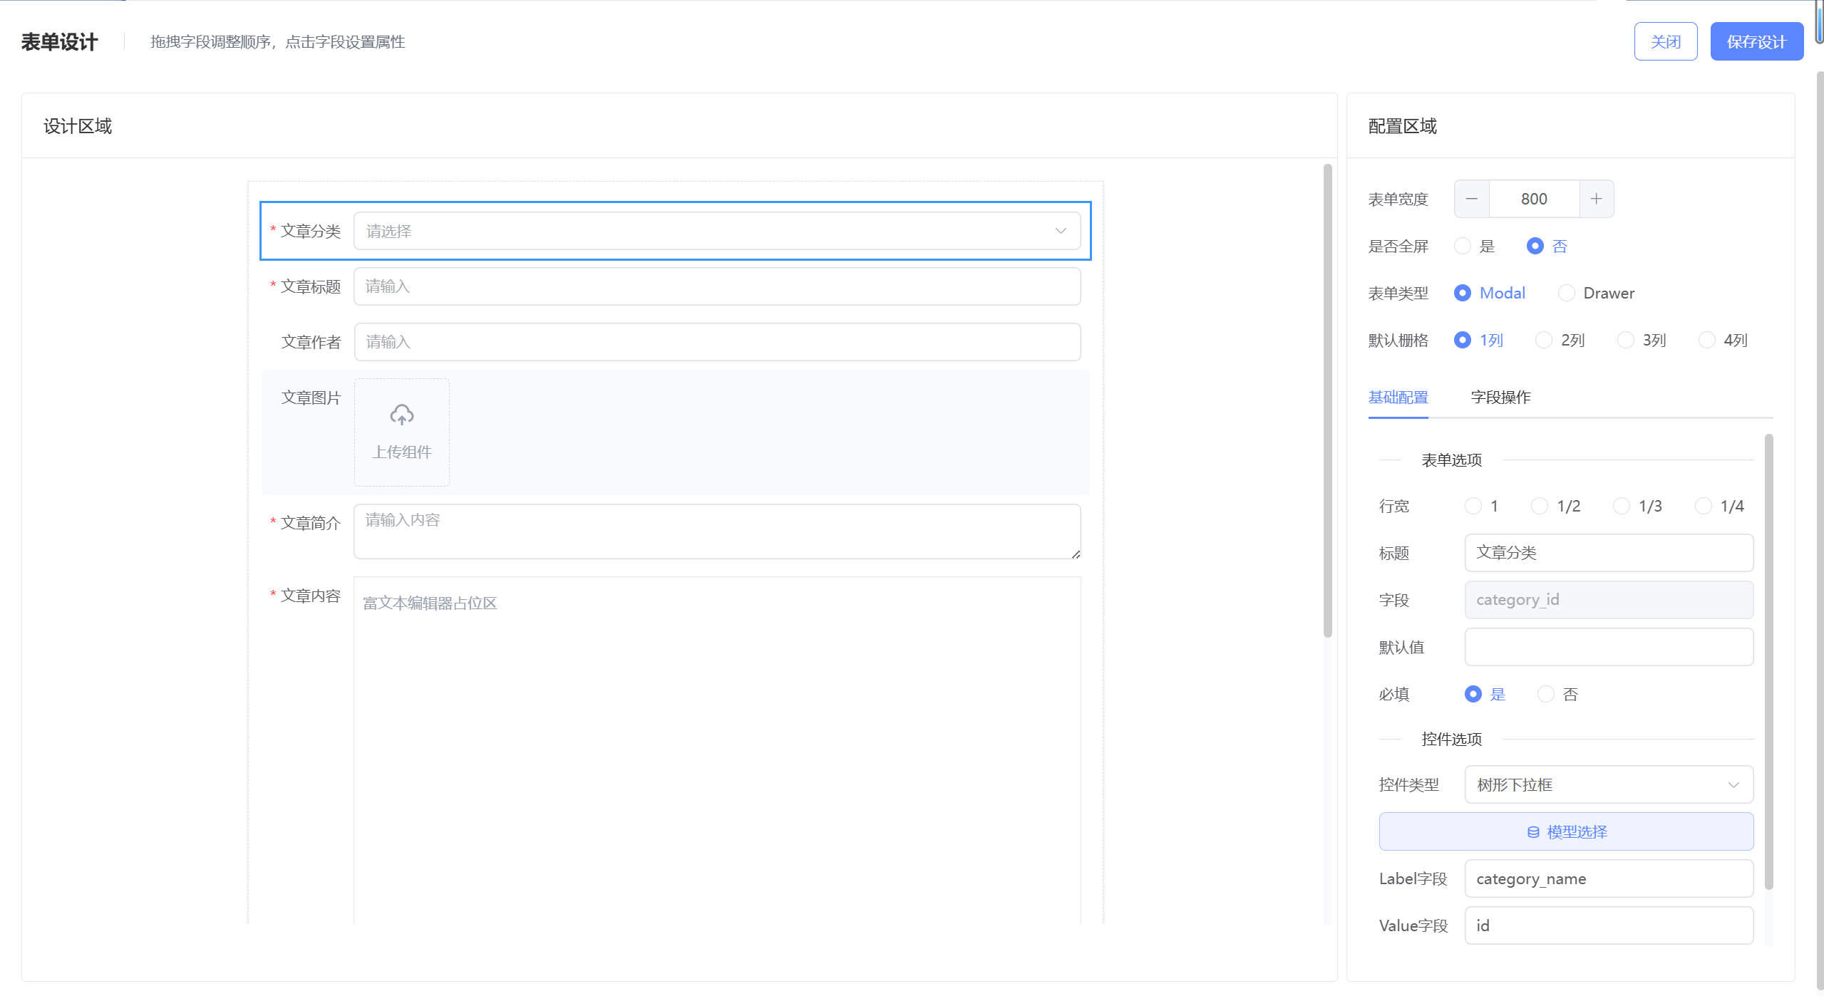The image size is (1824, 996).
Task: Switch to 字段操作 tab
Action: click(1500, 397)
